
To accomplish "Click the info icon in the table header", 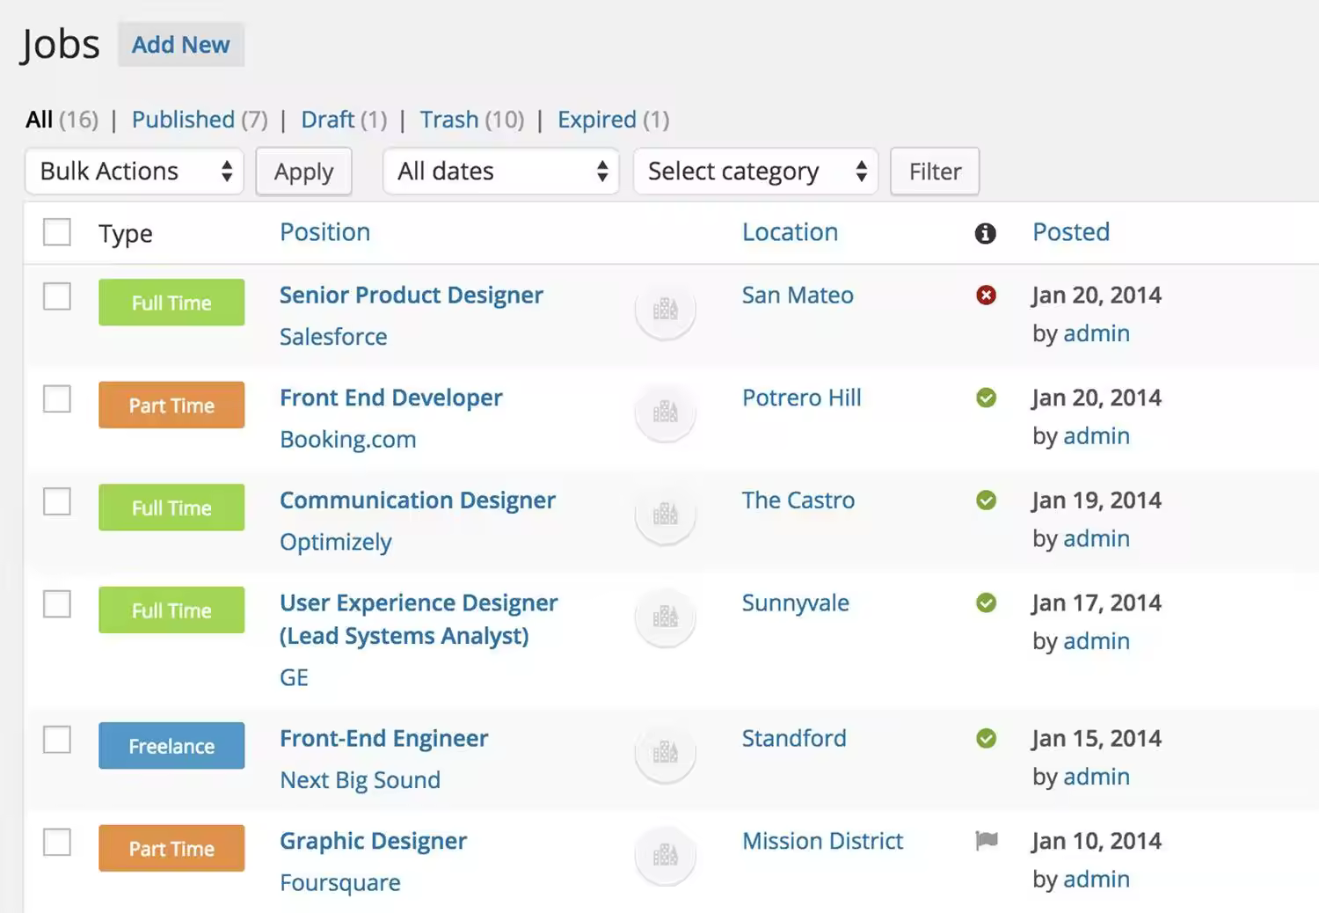I will tap(985, 233).
